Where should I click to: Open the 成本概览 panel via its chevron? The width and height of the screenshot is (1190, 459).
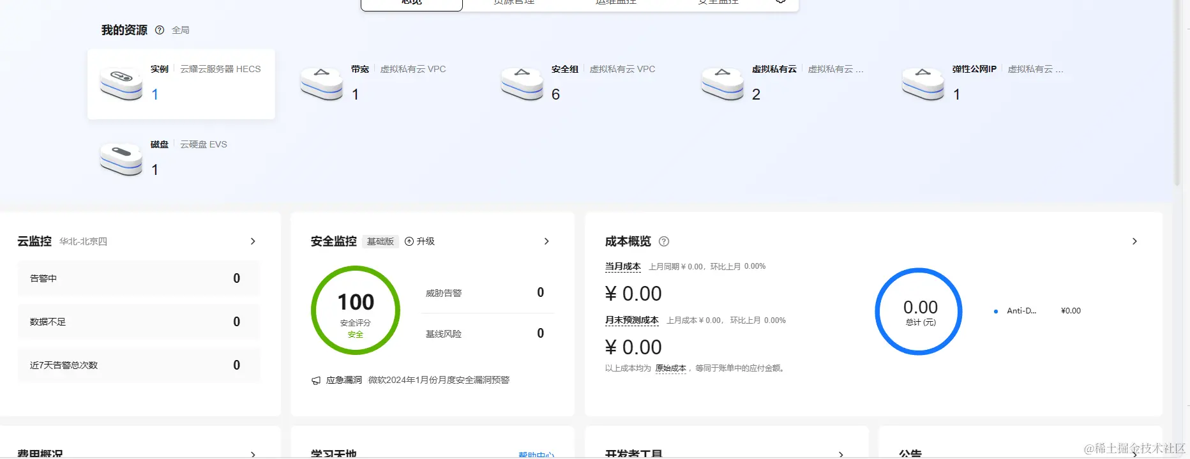(x=1134, y=241)
